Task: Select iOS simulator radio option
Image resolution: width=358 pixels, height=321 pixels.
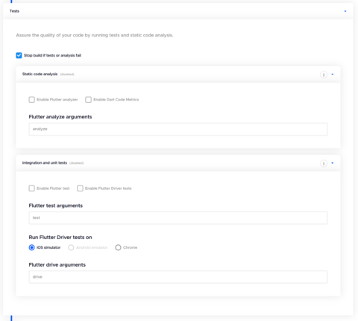Action: (x=31, y=247)
